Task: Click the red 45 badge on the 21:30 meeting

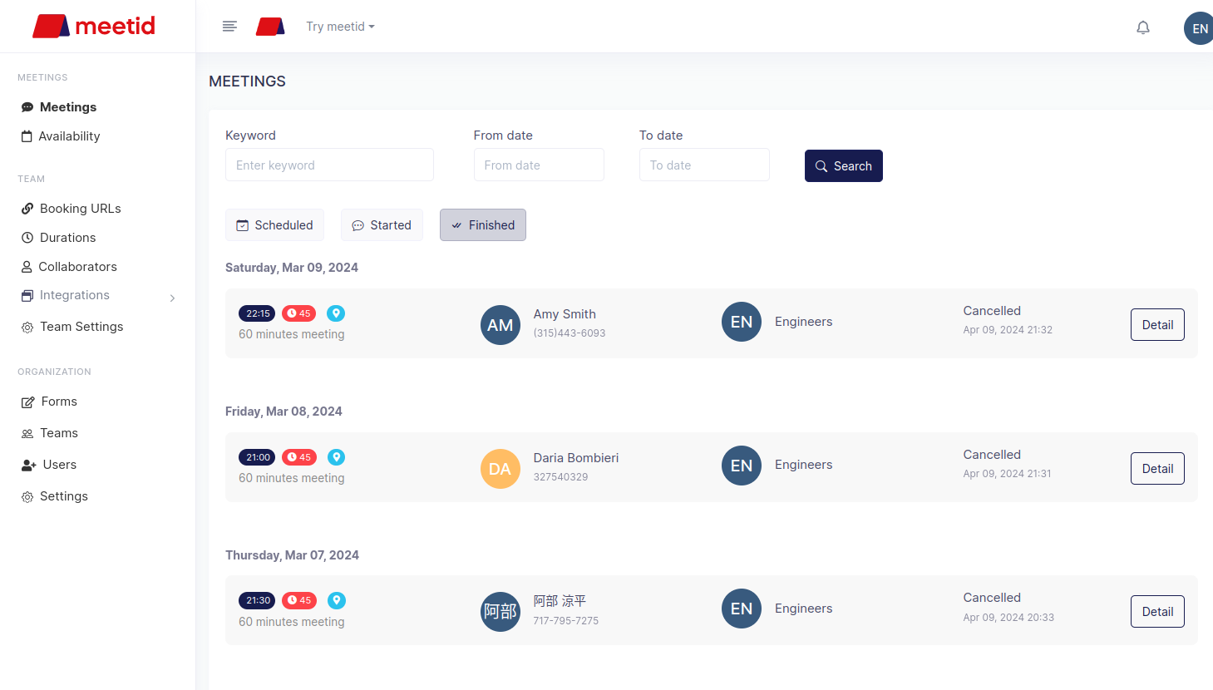Action: pos(299,600)
